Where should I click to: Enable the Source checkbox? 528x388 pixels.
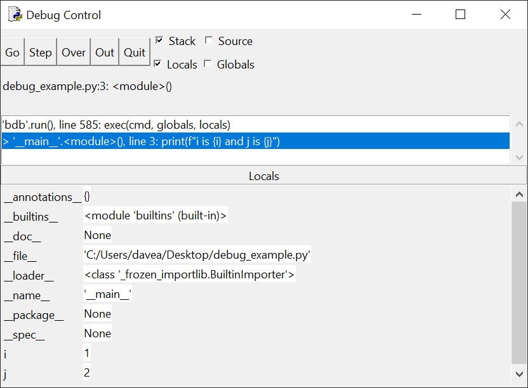click(x=209, y=40)
